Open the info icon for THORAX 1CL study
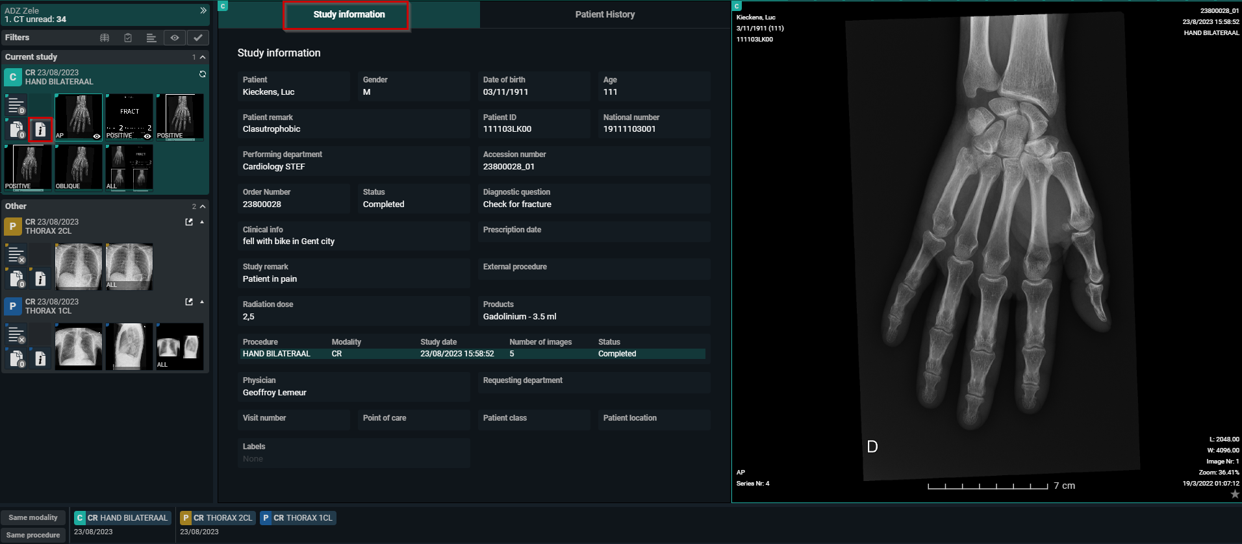Image resolution: width=1242 pixels, height=544 pixels. 40,359
